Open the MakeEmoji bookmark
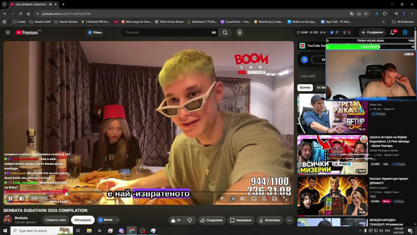Viewport: 417px width, 235px height. click(269, 22)
